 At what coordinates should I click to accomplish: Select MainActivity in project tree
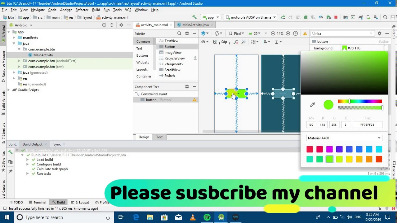pyautogui.click(x=43, y=55)
